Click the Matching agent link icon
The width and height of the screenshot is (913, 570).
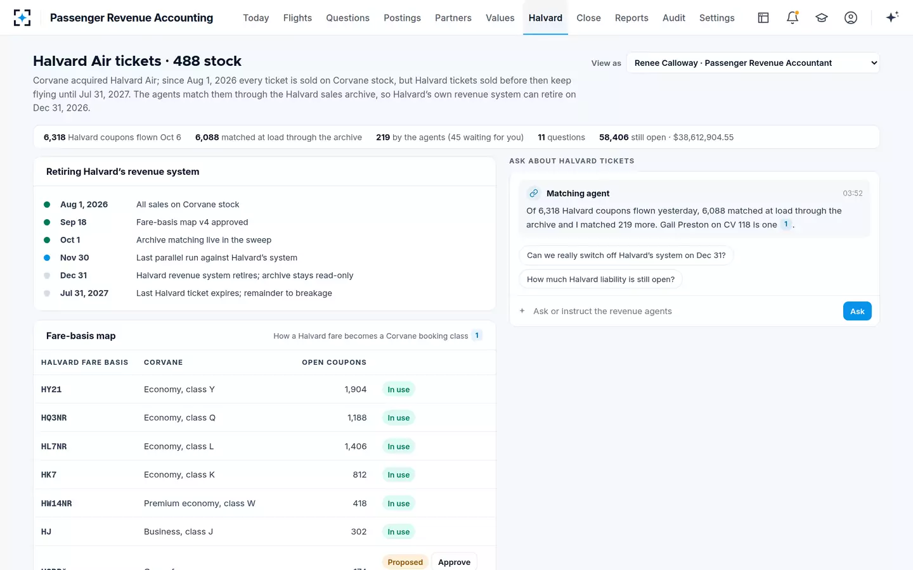pos(534,193)
